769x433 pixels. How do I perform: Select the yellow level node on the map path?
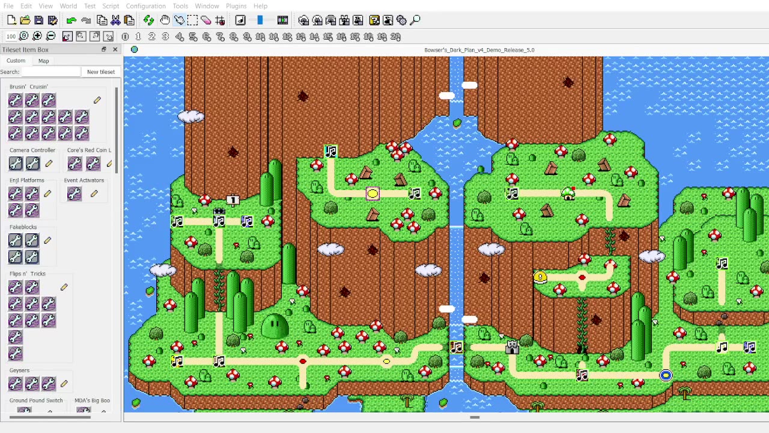[372, 194]
